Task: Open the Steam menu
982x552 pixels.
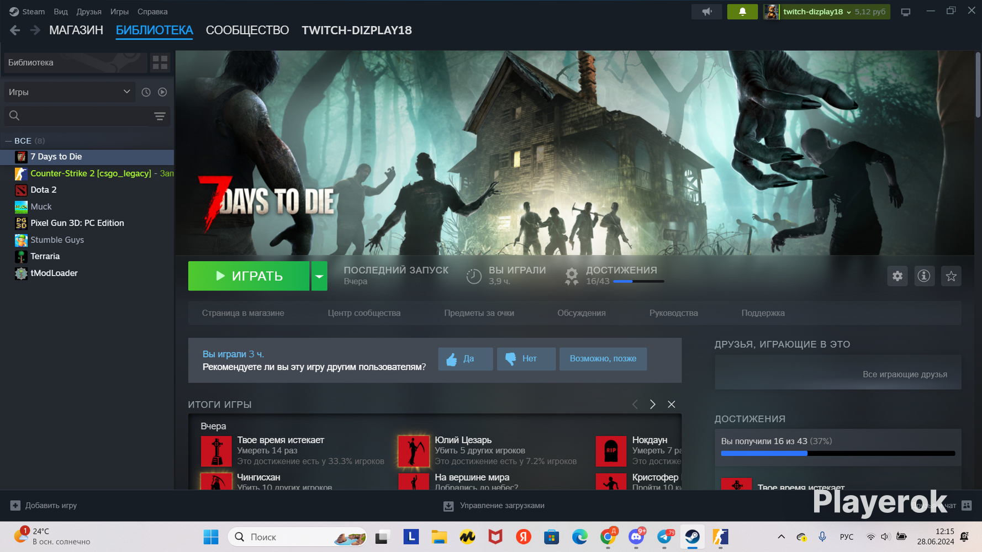Action: (28, 12)
